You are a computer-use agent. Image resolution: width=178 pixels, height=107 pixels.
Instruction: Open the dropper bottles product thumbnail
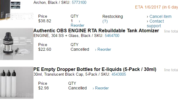click(17, 83)
